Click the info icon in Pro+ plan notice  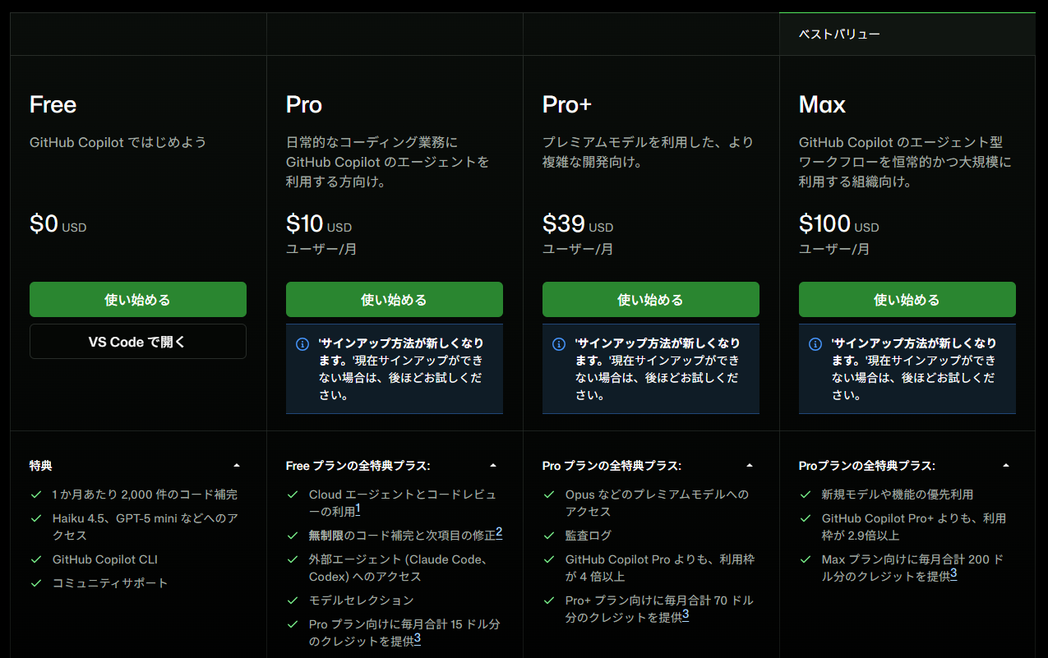coord(559,344)
